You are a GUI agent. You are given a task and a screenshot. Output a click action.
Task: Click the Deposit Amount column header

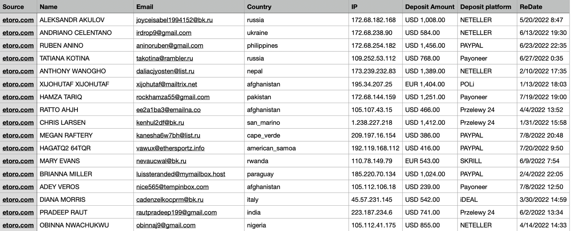click(429, 7)
